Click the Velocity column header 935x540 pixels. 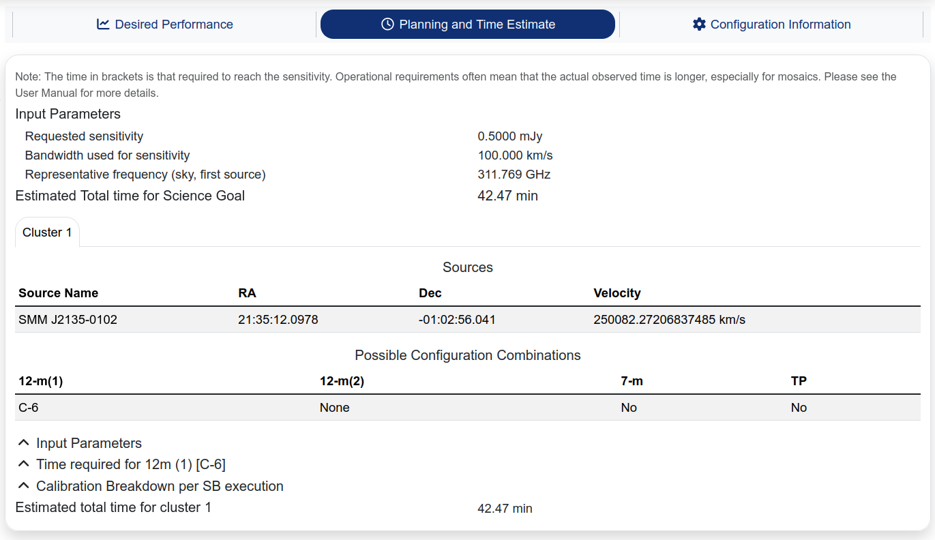tap(617, 293)
